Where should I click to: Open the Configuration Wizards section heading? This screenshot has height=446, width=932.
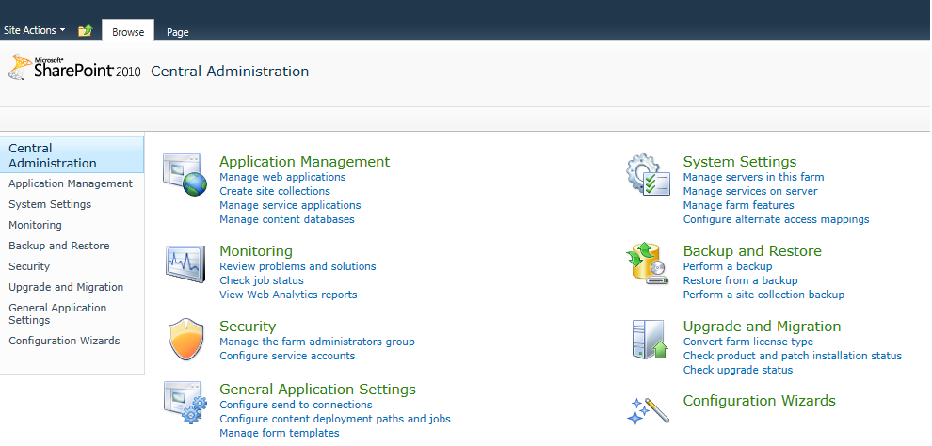click(760, 400)
